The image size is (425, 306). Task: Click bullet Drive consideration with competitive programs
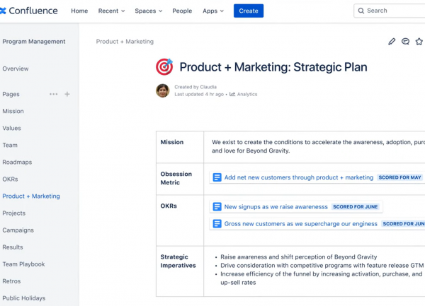click(322, 266)
